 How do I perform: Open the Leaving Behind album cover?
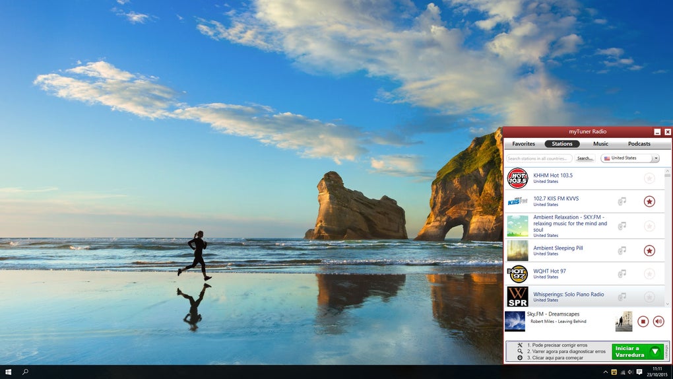tap(624, 322)
